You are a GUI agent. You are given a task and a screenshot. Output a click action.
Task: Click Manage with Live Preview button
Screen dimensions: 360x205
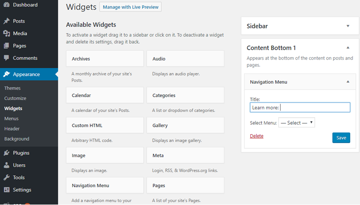click(x=131, y=7)
